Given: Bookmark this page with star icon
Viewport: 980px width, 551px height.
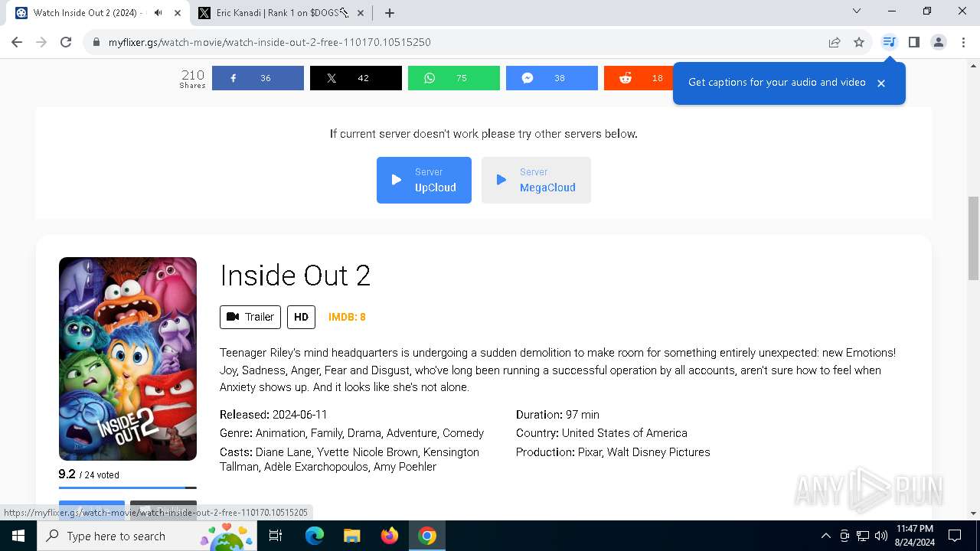Looking at the screenshot, I should (859, 42).
